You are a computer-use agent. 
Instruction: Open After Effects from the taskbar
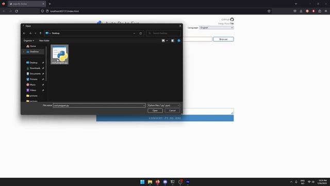click(188, 182)
